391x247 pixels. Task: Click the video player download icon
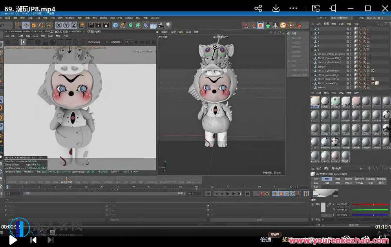tap(276, 8)
